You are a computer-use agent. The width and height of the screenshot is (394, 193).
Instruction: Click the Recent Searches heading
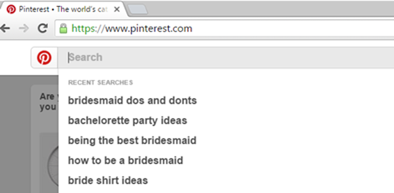[x=100, y=82]
